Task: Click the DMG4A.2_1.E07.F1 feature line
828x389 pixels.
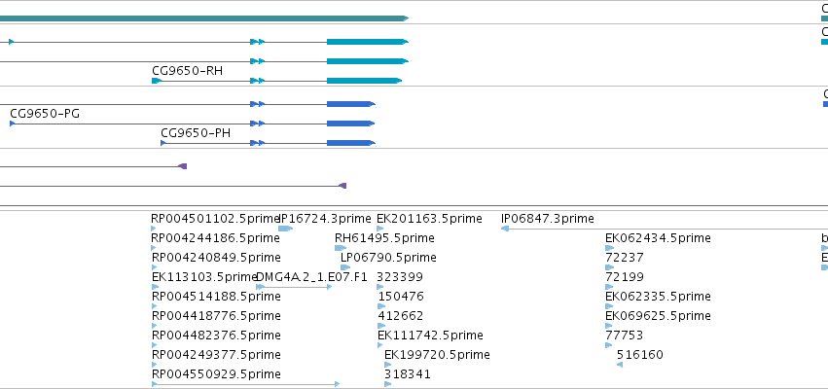Action: coord(294,287)
